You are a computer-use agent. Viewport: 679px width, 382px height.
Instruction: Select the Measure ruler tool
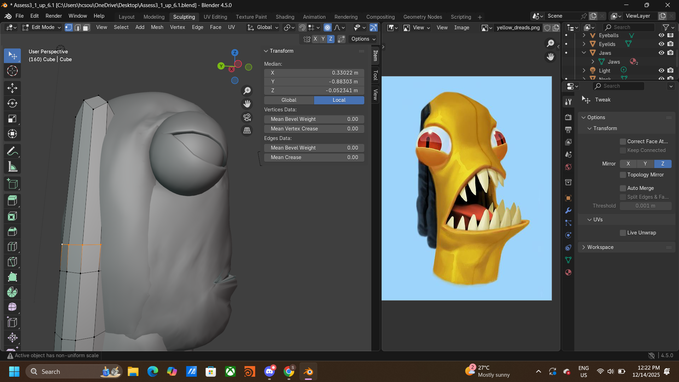[x=12, y=167]
